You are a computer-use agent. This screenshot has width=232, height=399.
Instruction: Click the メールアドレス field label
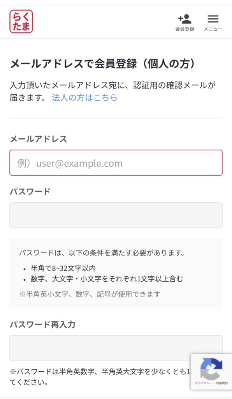coord(39,139)
